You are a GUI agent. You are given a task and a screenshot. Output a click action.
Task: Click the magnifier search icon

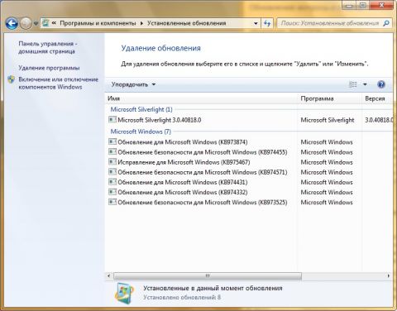pos(386,23)
